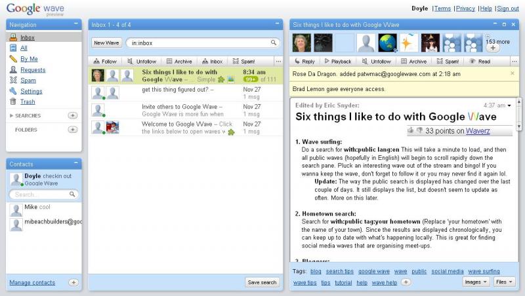Click Inbox button in the inbox toolbar
Image resolution: width=525 pixels, height=296 pixels.
click(x=212, y=62)
